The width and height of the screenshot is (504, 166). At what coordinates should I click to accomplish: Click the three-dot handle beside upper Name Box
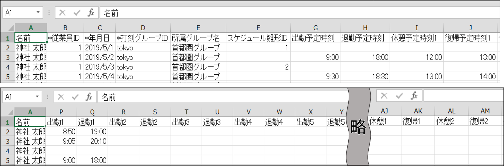pos(49,13)
